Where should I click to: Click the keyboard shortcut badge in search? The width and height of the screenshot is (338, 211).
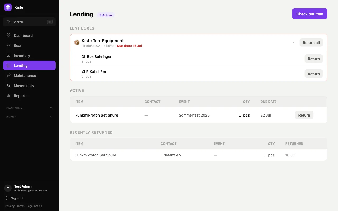click(50, 22)
